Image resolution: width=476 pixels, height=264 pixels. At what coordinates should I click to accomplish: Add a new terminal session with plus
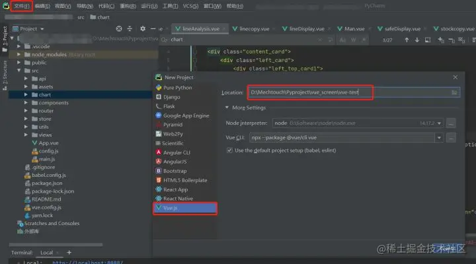click(69, 253)
